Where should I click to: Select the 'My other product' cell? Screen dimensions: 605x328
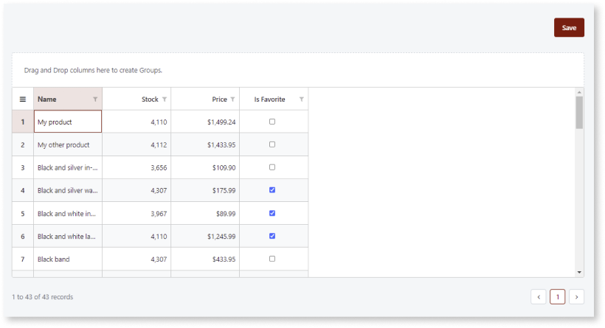68,144
